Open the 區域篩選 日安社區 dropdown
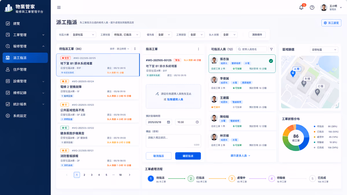The height and width of the screenshot is (195, 347). pyautogui.click(x=324, y=50)
